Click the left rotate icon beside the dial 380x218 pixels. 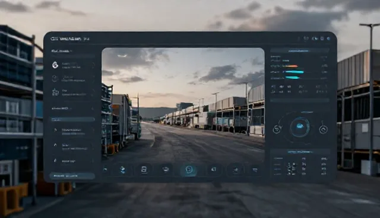277,130
